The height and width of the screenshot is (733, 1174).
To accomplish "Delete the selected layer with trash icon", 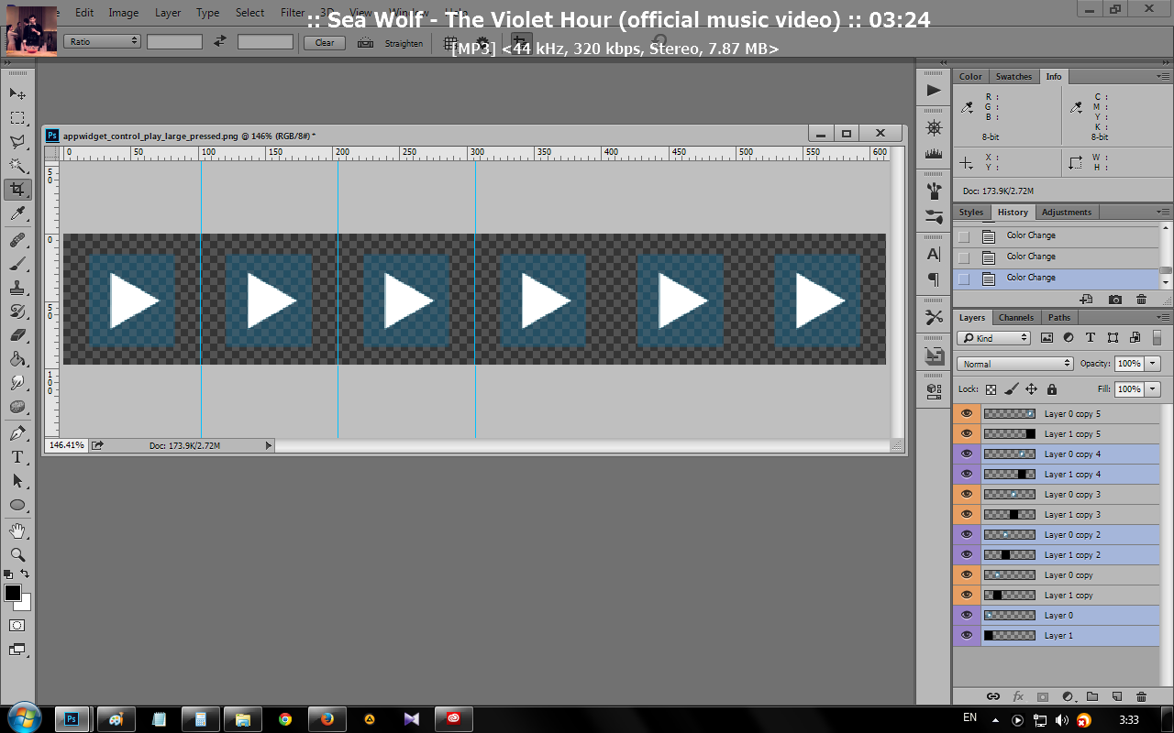I will click(1141, 697).
